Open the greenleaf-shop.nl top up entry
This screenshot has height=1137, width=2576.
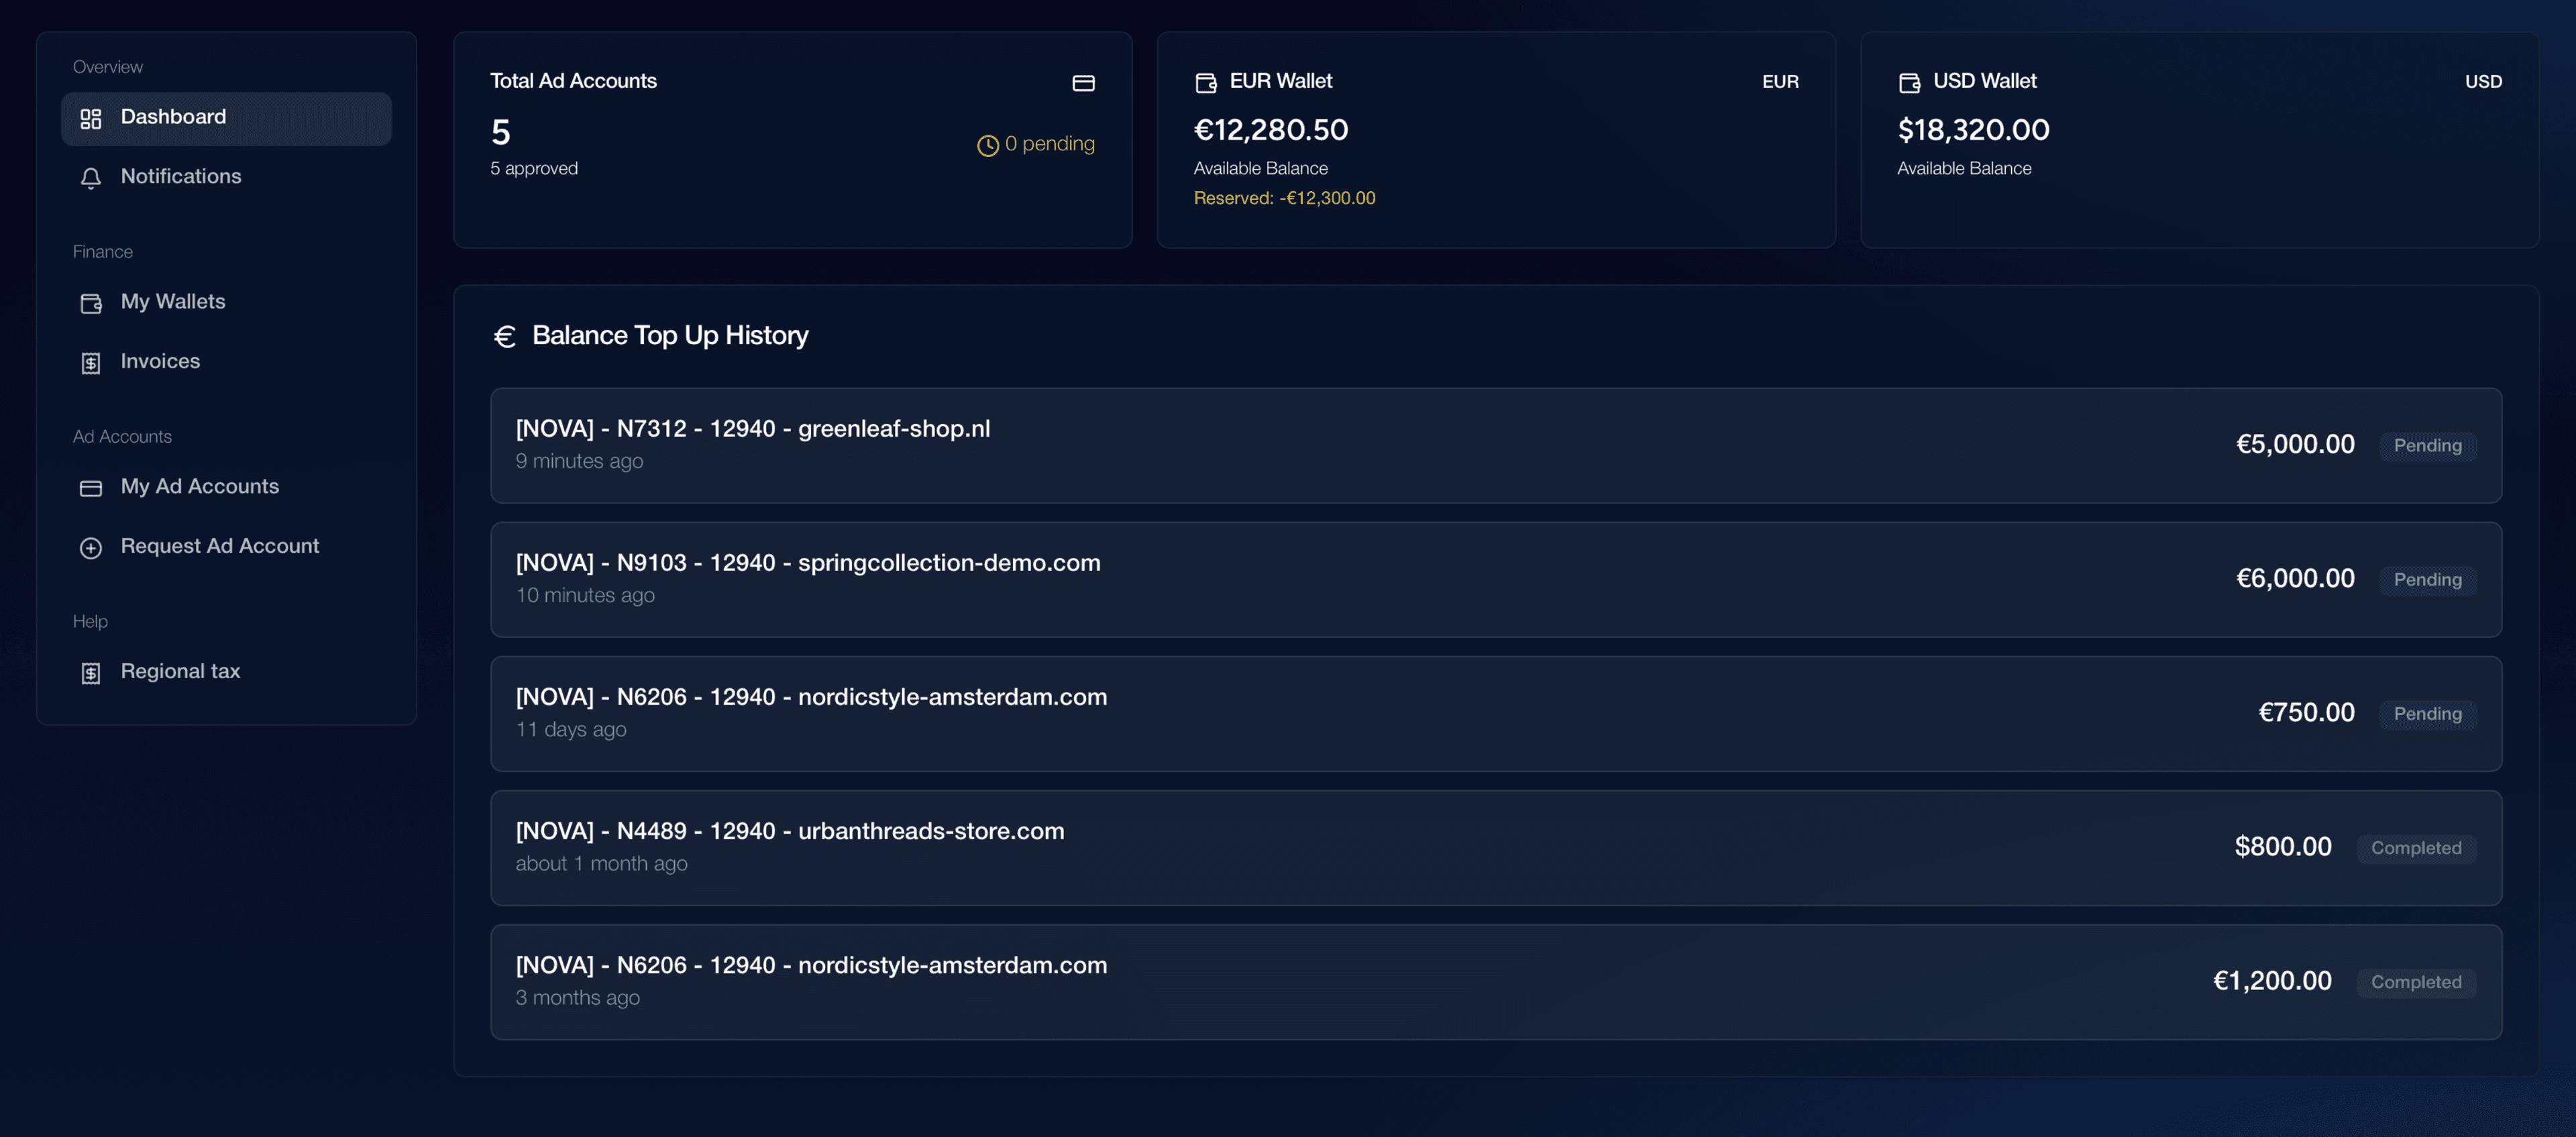click(1496, 445)
